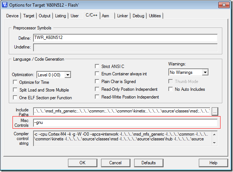This screenshot has width=233, height=172.
Task: Open the Optimization level dropdown
Action: click(x=68, y=75)
